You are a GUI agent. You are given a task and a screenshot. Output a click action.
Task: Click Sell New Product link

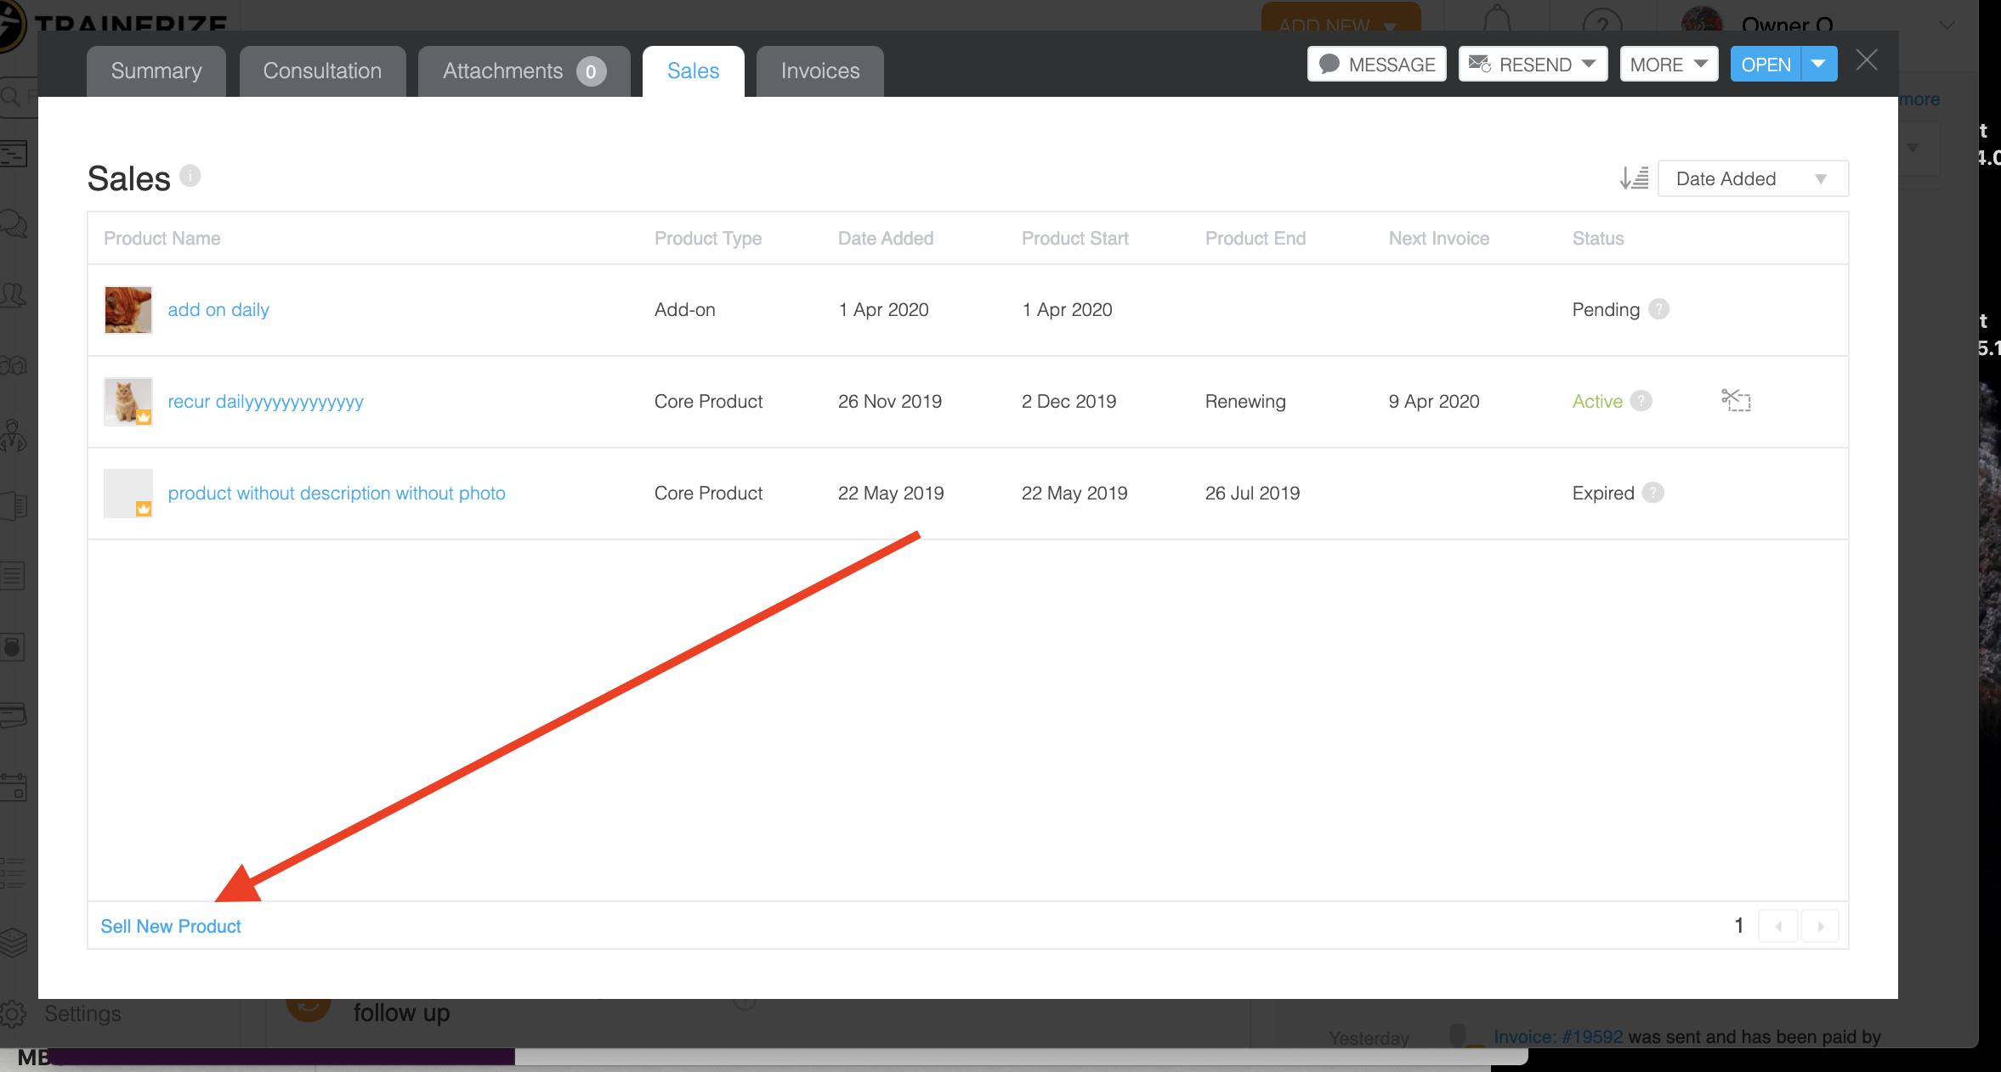(x=171, y=926)
